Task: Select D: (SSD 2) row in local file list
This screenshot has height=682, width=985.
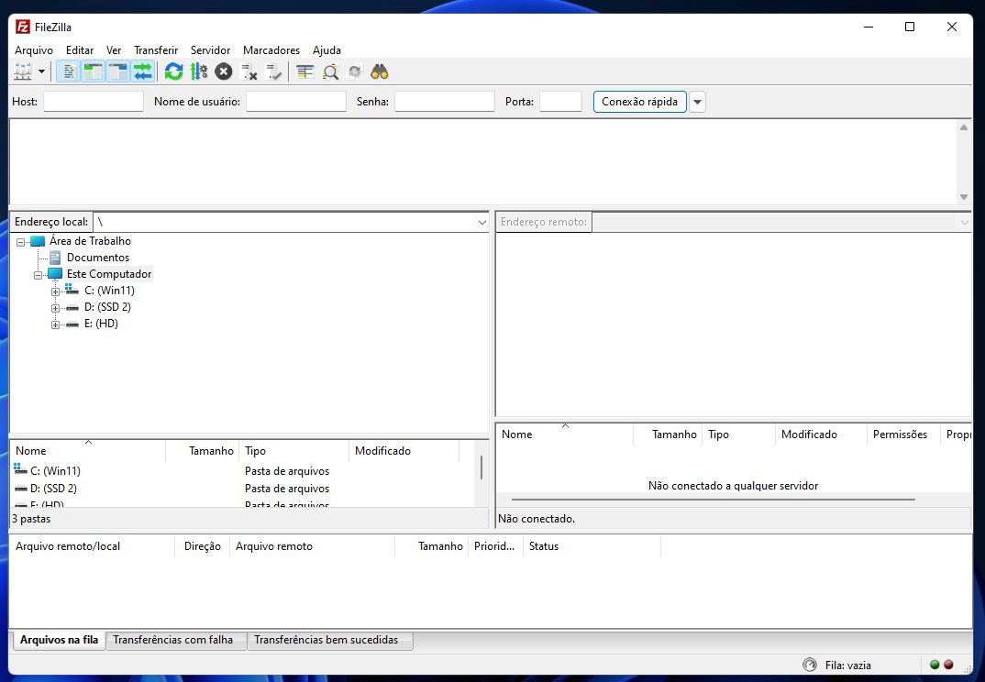Action: click(x=242, y=488)
